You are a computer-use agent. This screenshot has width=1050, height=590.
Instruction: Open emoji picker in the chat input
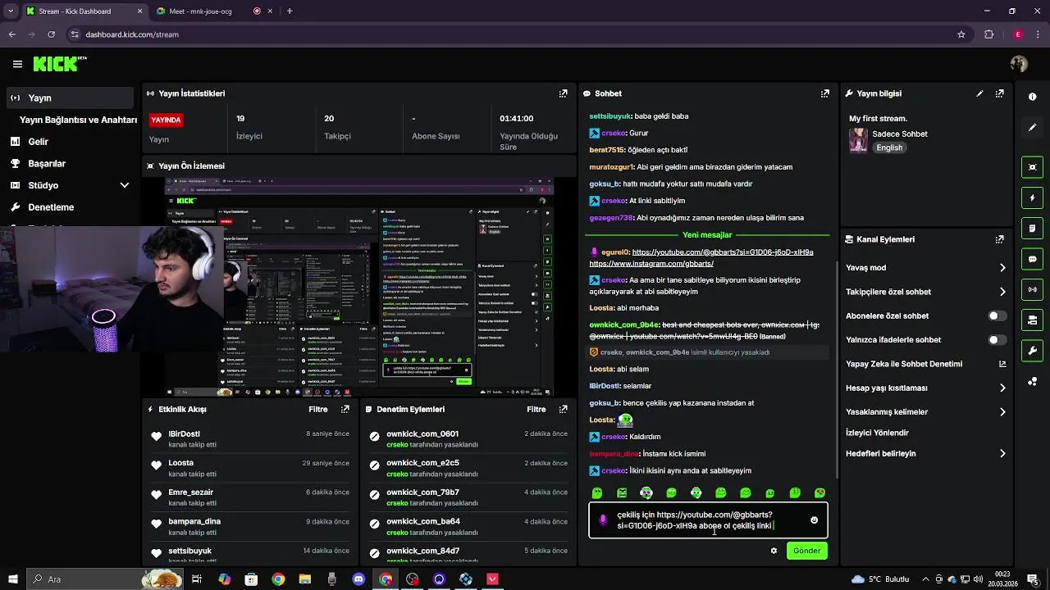(x=814, y=520)
